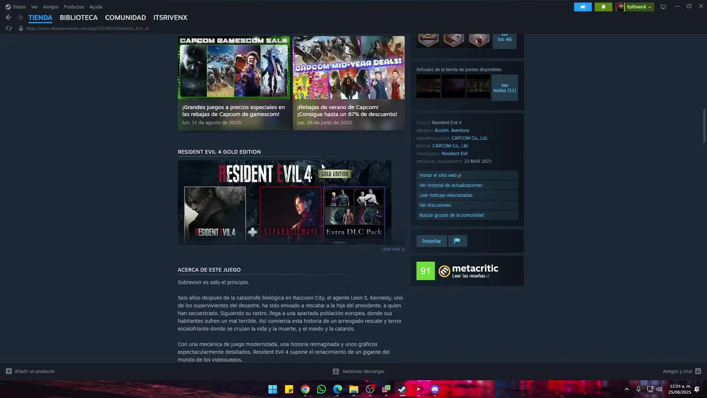Open editor link CAPCOM Co., Ltd.
This screenshot has width=707, height=398.
[x=451, y=146]
